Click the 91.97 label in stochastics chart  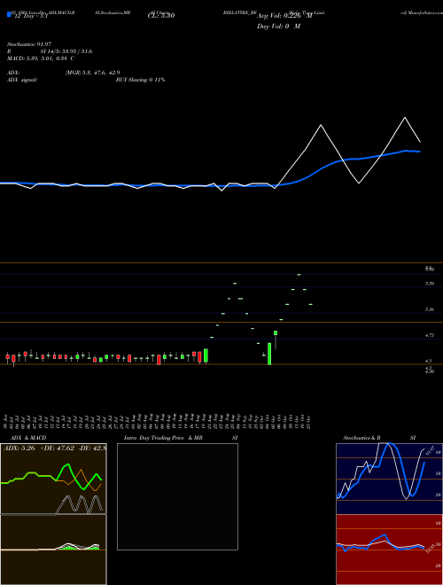(432, 449)
